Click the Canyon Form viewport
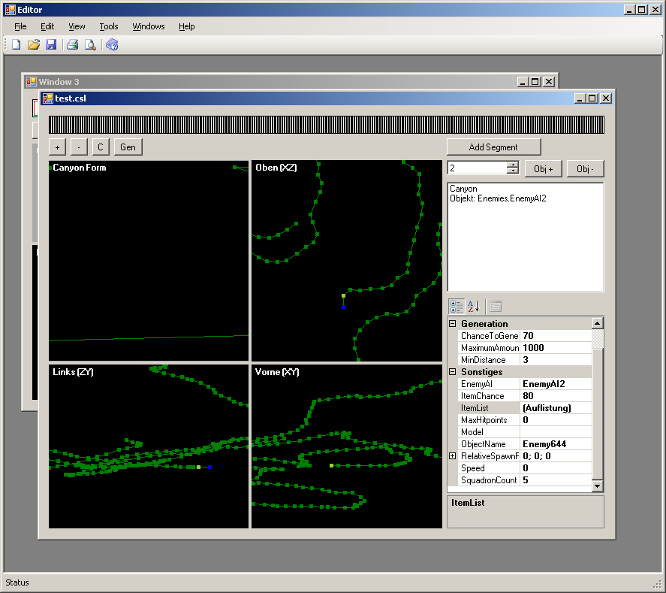This screenshot has width=666, height=593. [149, 261]
